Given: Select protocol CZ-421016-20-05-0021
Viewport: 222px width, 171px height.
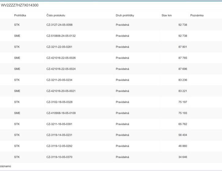Looking at the screenshot, I should (x=61, y=91).
